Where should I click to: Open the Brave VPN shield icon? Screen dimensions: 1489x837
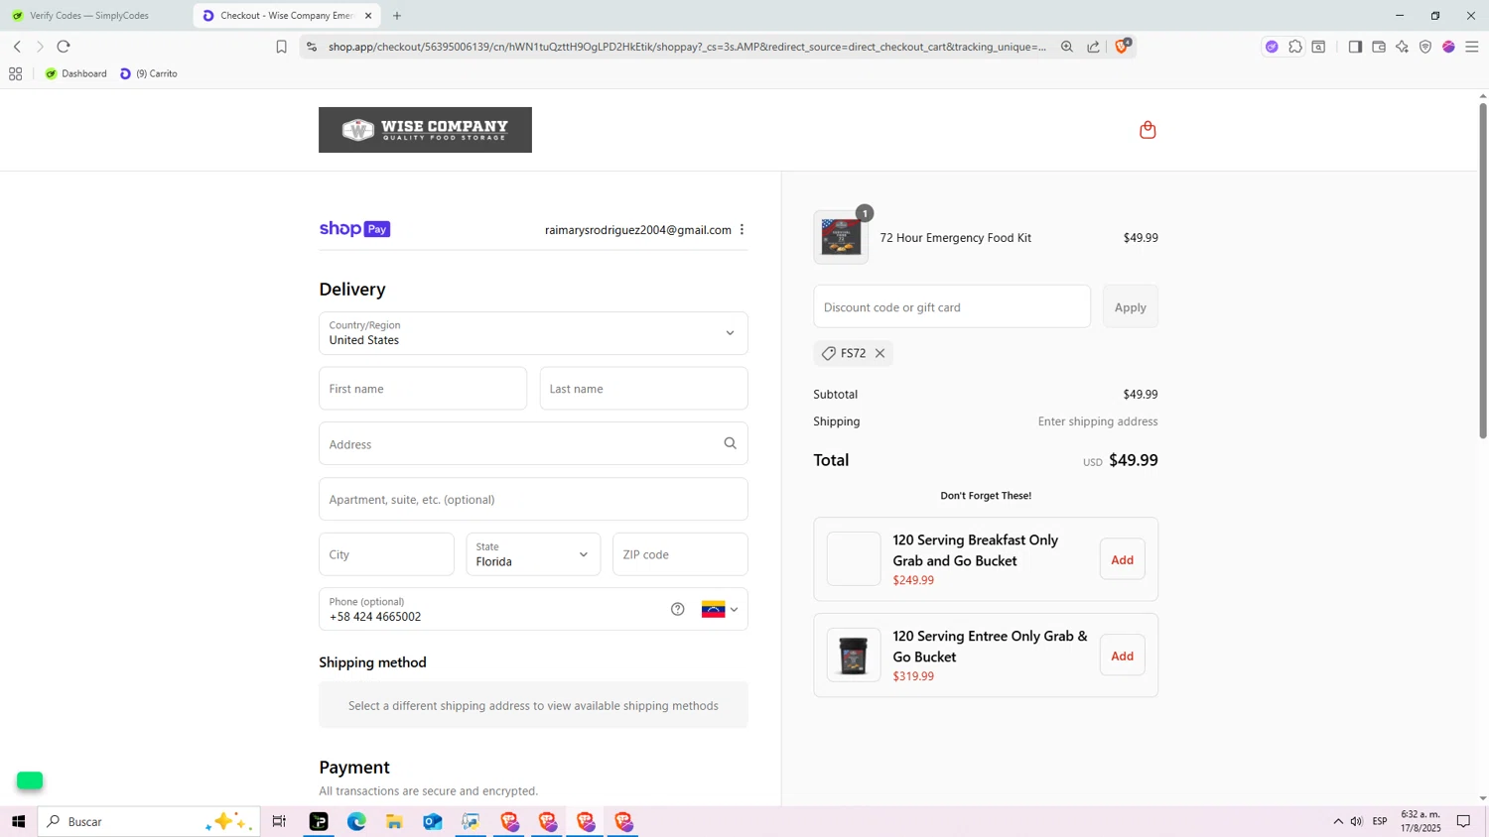(1425, 47)
